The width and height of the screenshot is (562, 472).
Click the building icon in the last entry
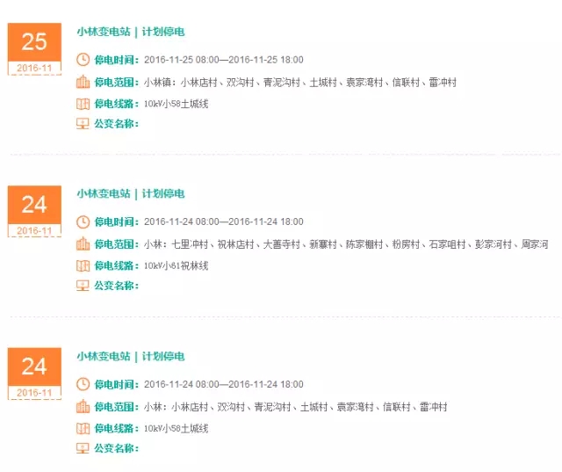pyautogui.click(x=83, y=406)
